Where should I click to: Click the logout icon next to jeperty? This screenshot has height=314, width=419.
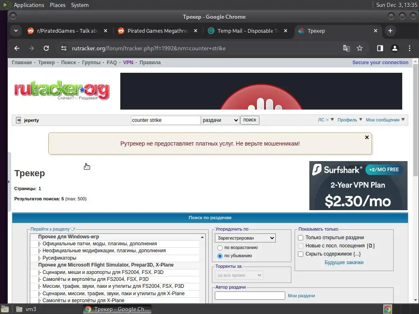click(18, 120)
